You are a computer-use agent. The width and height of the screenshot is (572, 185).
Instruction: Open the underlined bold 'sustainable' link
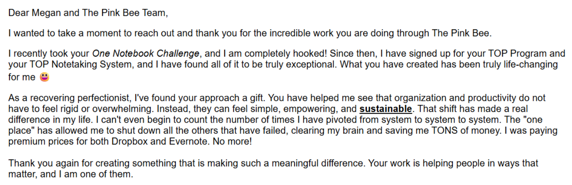coord(385,109)
